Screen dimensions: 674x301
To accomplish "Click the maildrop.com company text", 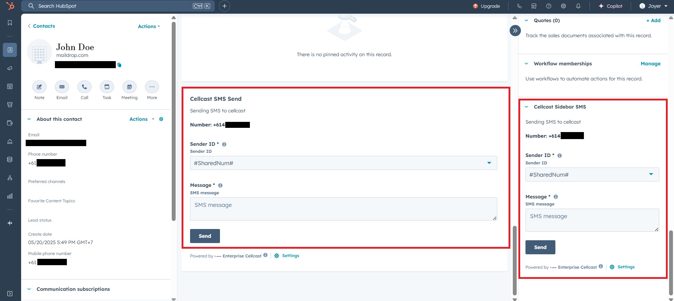I will [x=72, y=55].
